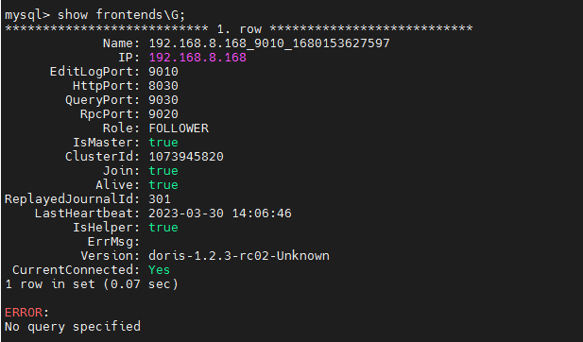
Task: Click the Name value 192.168.8.168_9010_1680153627597
Action: click(x=269, y=43)
